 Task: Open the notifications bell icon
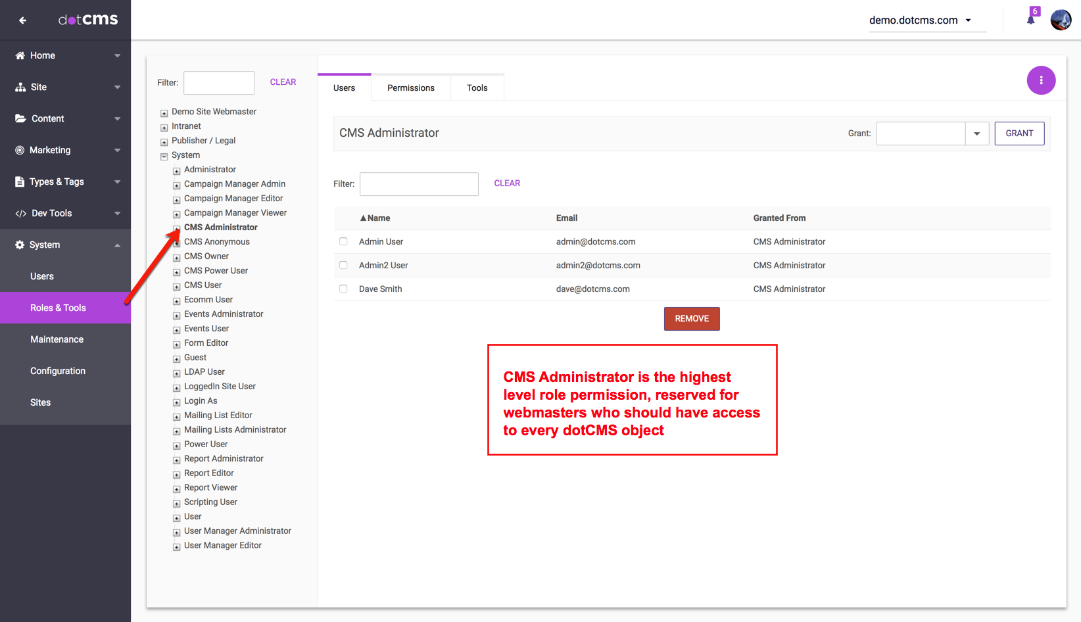1030,20
